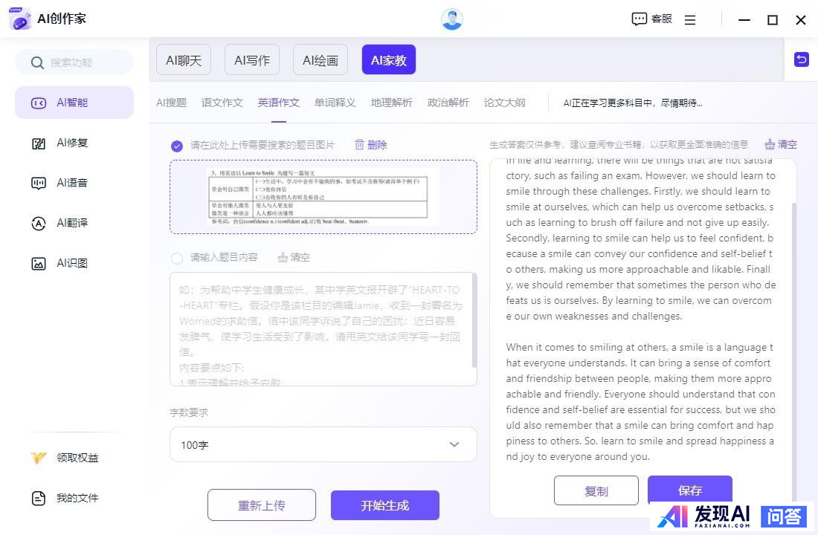Switch to the AI写作 tab
The image size is (818, 535).
tap(251, 60)
